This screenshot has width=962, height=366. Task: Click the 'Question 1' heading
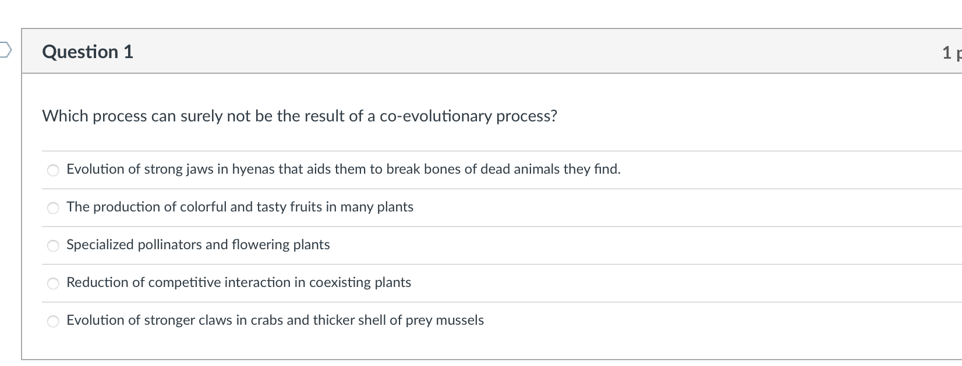click(x=88, y=52)
